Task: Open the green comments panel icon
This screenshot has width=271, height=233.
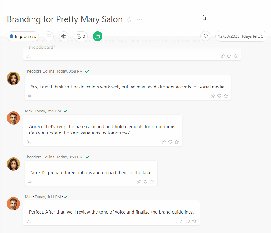Action: click(98, 36)
